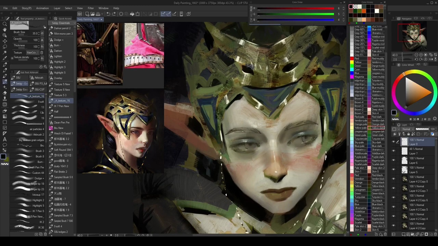Screen dimensions: 438x246
Task: Select the Move layer tool
Action: pyautogui.click(x=5, y=41)
